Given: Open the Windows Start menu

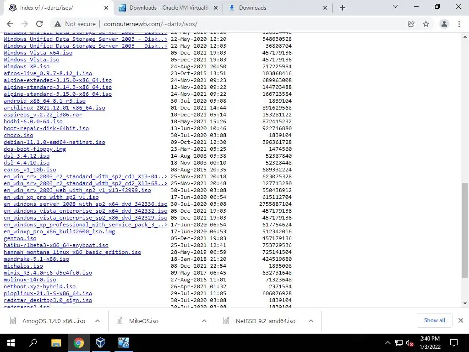Looking at the screenshot, I should click(11, 343).
